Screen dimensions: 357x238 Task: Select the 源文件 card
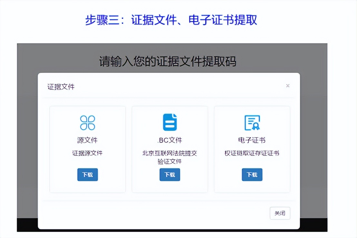(87, 149)
